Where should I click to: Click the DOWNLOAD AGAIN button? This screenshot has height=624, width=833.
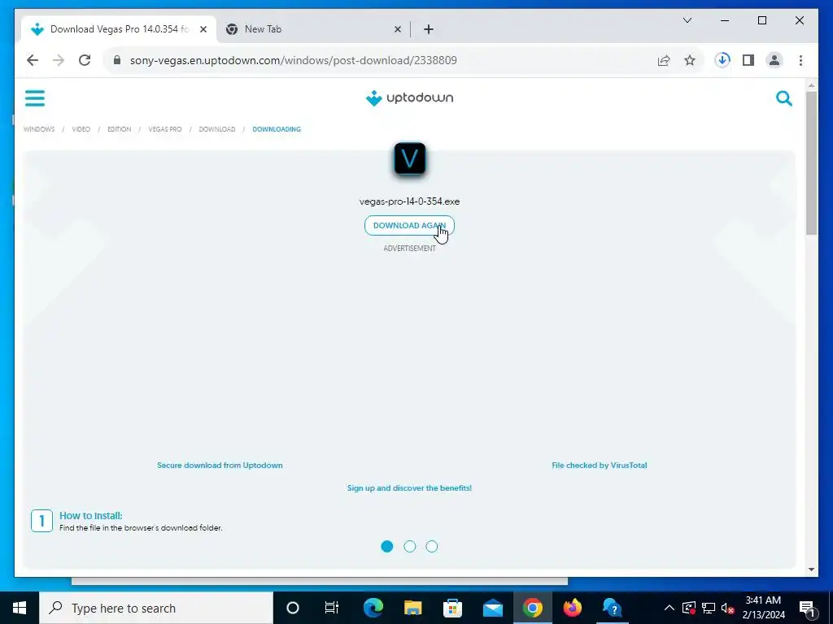coord(410,226)
